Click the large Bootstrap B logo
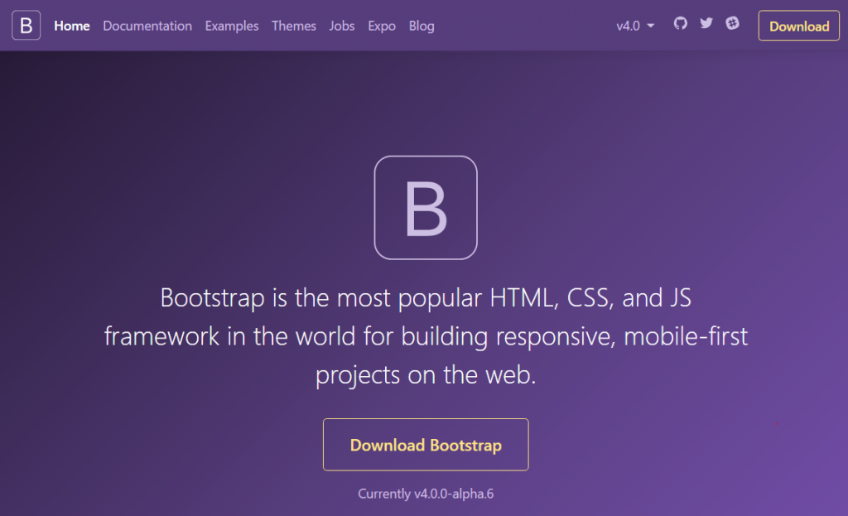Screen dimensions: 848x516 coord(426,208)
